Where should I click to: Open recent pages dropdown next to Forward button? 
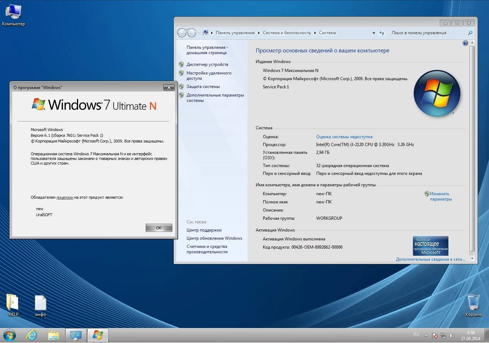click(199, 33)
